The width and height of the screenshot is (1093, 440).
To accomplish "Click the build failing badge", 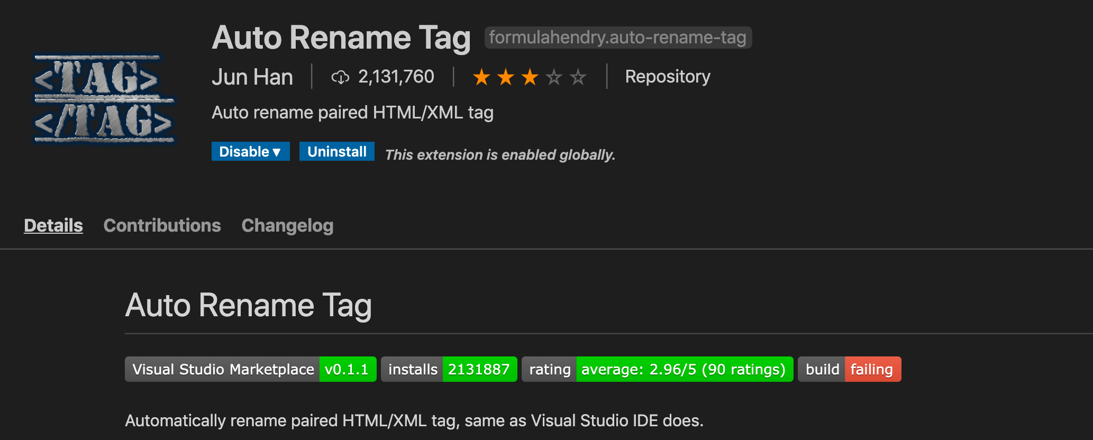I will [850, 369].
